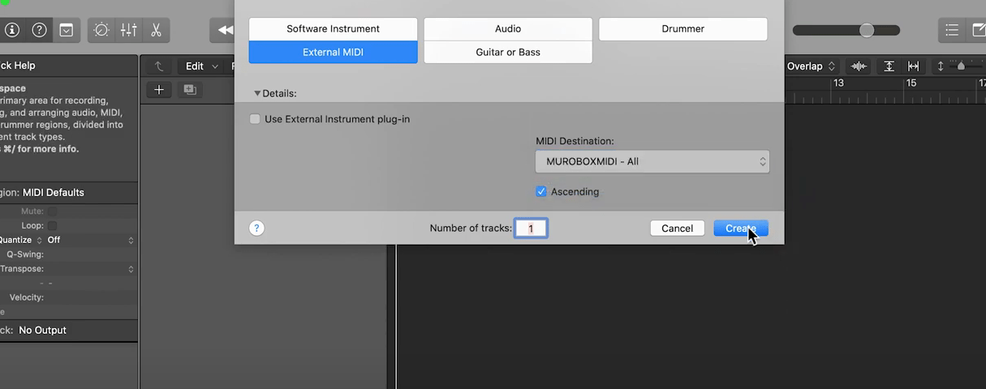This screenshot has height=389, width=986.
Task: Choose the Drummer track type
Action: click(682, 29)
